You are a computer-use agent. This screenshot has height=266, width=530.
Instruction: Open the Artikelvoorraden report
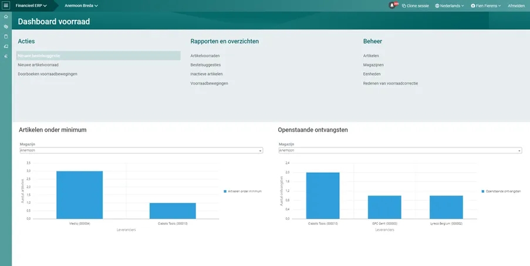pyautogui.click(x=205, y=56)
